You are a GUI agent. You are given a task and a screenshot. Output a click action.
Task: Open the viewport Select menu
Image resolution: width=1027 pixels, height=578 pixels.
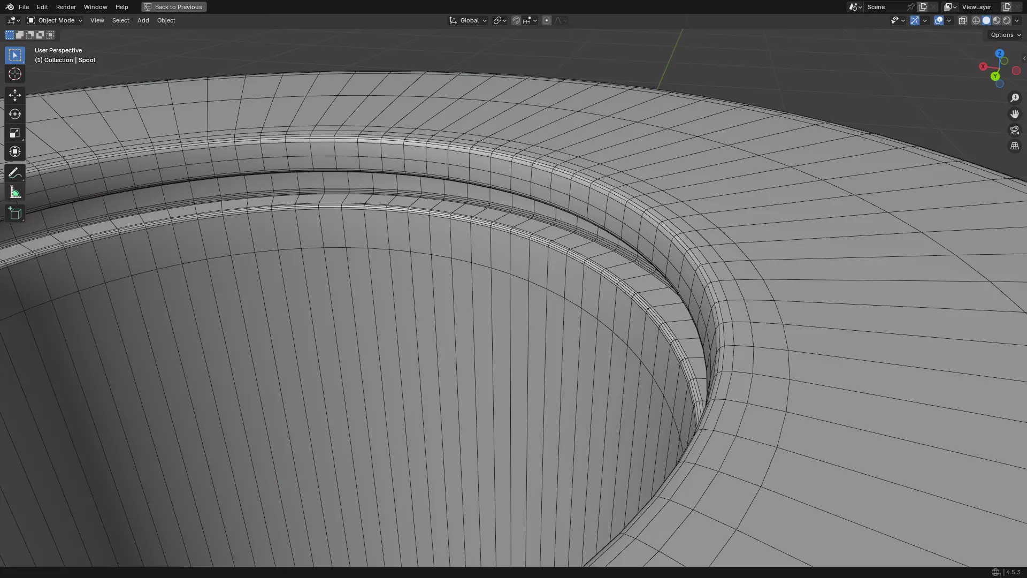point(120,20)
